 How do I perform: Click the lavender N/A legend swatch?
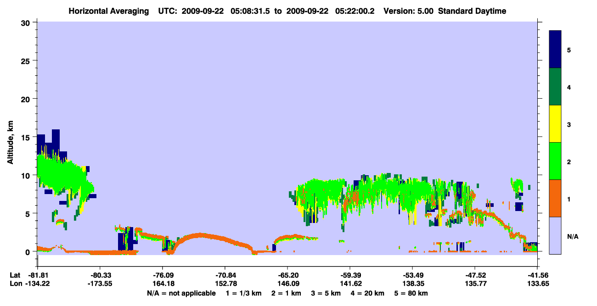[x=555, y=235]
